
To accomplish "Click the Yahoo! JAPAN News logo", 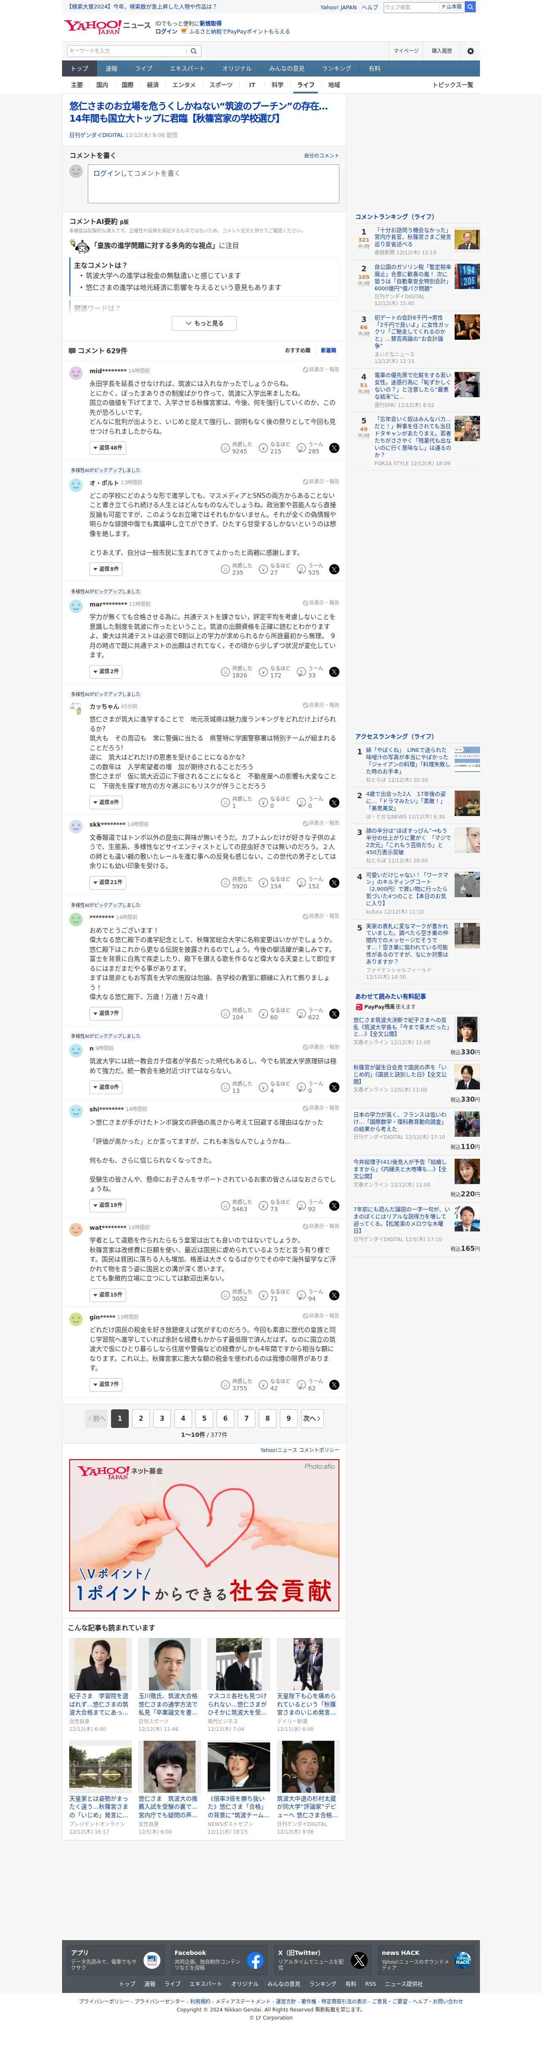I will point(107,27).
